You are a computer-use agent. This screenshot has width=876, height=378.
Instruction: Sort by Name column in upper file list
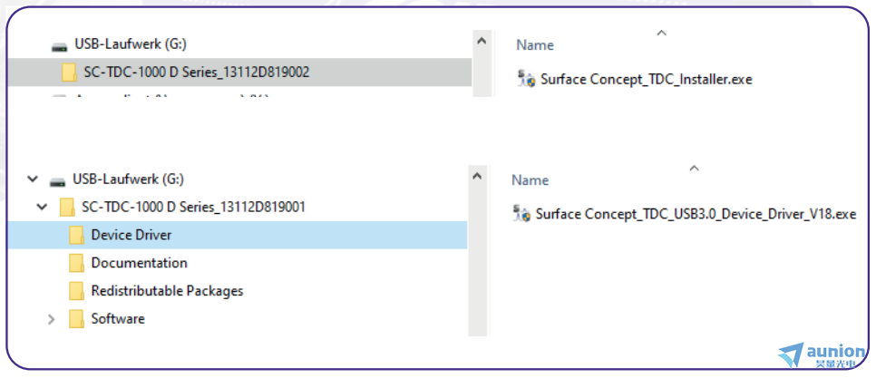click(535, 45)
